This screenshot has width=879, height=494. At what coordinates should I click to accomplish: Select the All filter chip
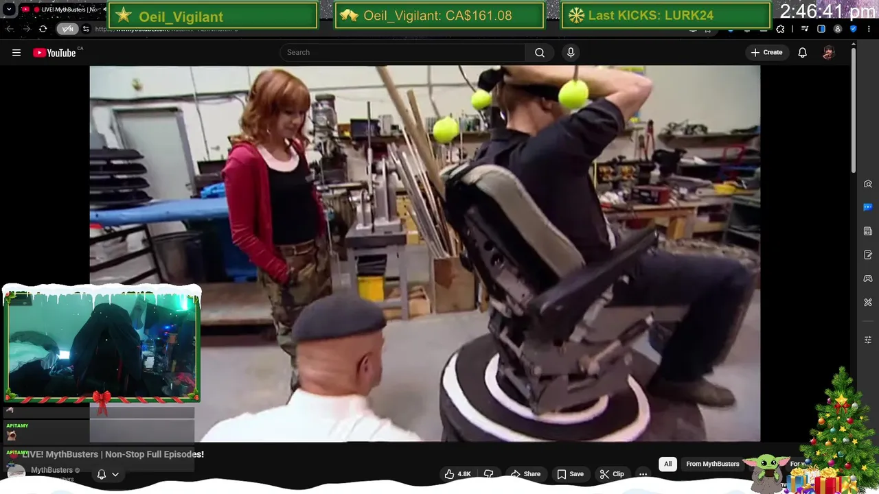[667, 464]
